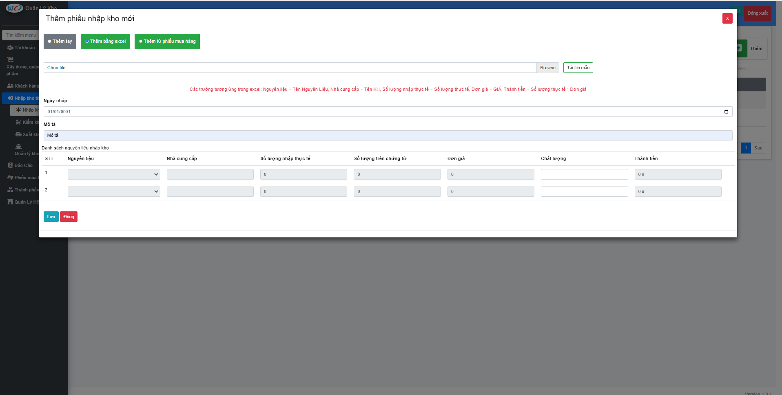Click the 'Quản Lý Hệ' sidebar icon

10,202
